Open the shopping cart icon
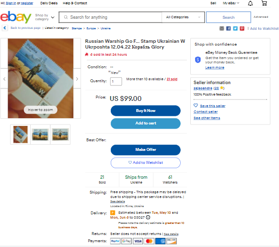This screenshot has width=279, height=247. (264, 3)
